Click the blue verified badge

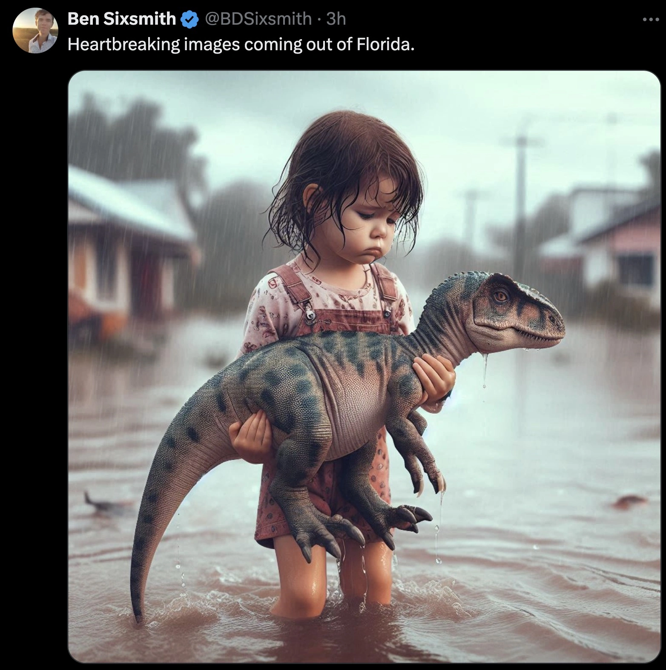pyautogui.click(x=190, y=19)
